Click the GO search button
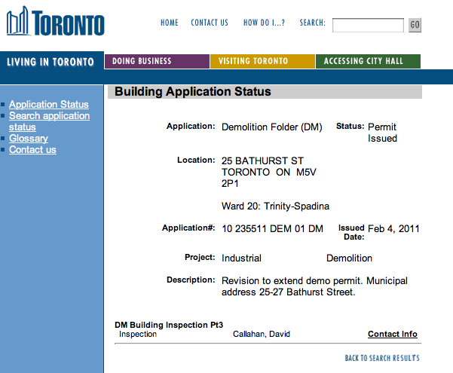Viewport: 453px width, 373px height. [x=415, y=25]
